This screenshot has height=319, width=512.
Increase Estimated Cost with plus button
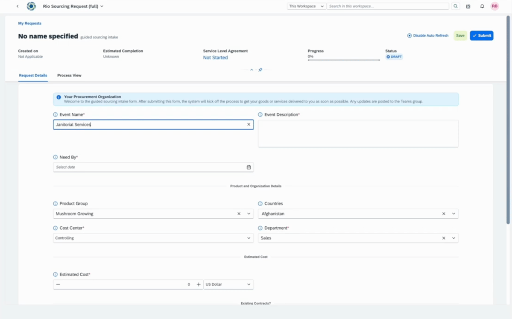point(199,284)
